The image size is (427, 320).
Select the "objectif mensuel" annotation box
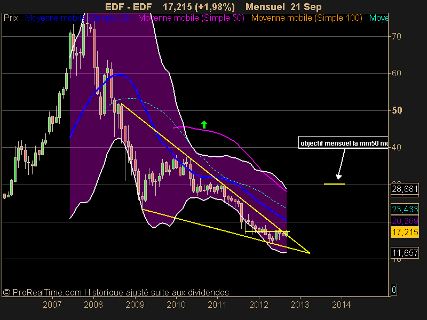click(x=343, y=142)
